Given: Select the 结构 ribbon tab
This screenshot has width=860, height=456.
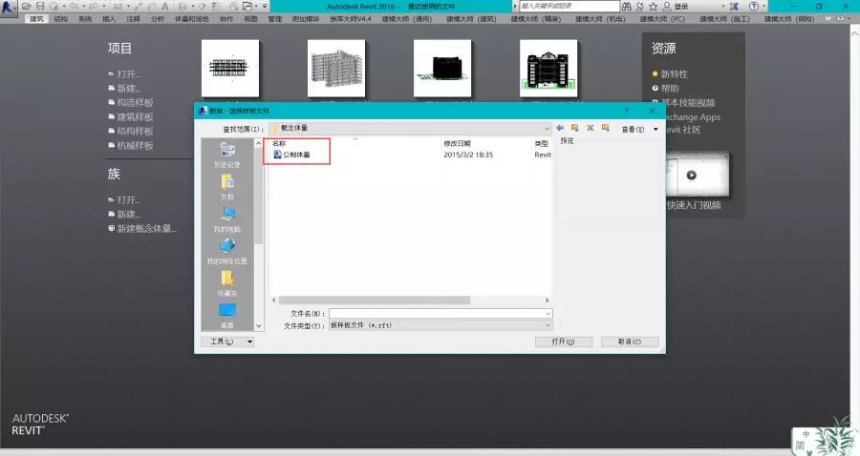Looking at the screenshot, I should (x=61, y=19).
